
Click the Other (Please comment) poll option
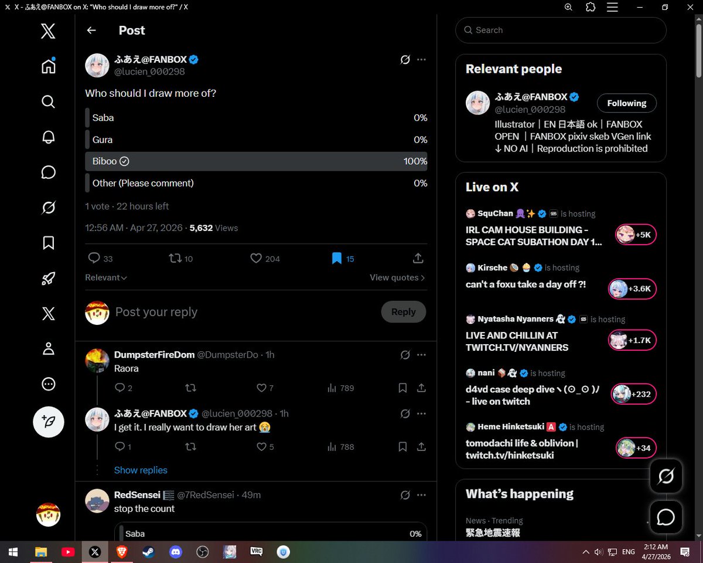[256, 183]
